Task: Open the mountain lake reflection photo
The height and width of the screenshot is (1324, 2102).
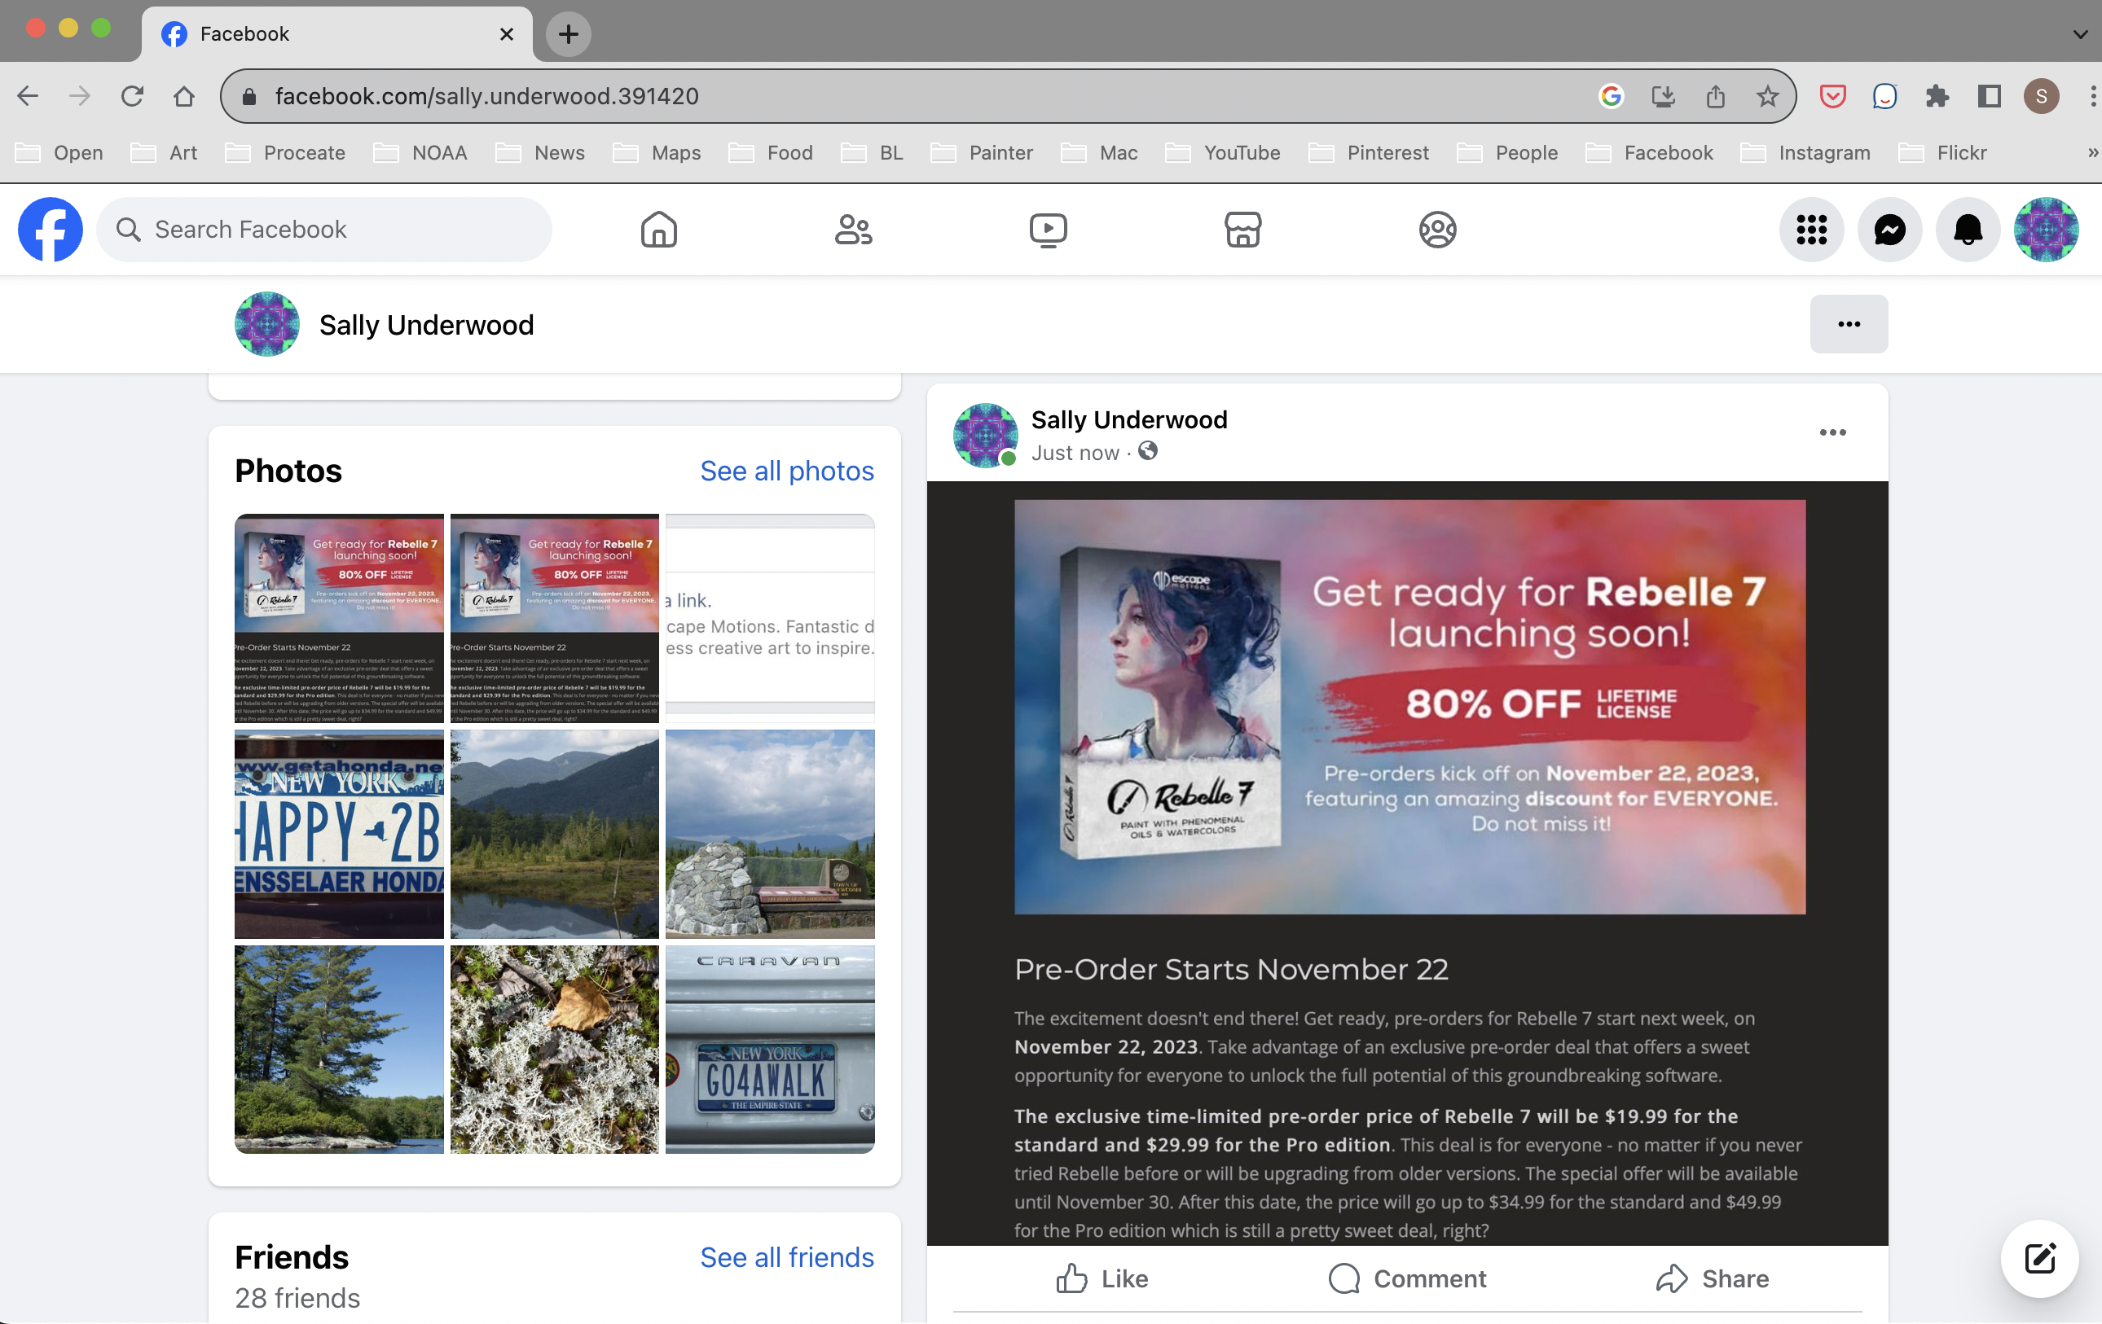Action: click(554, 834)
